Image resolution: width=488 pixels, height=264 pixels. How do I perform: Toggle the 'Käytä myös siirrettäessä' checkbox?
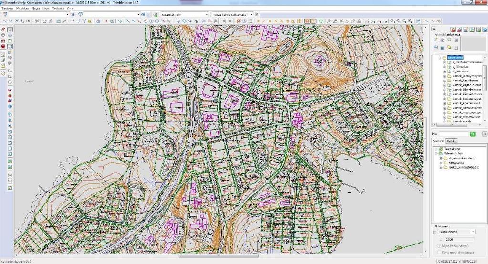pos(439,252)
